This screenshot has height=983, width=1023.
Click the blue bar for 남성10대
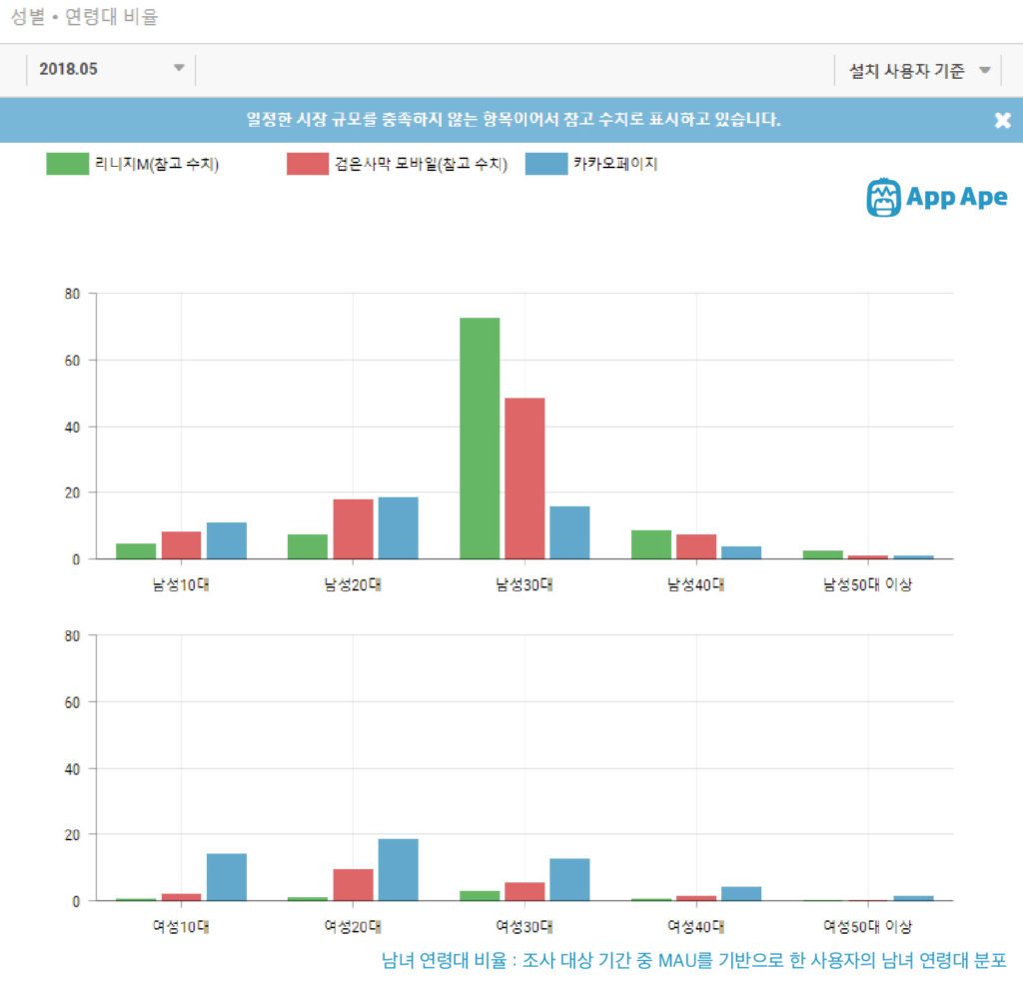(227, 540)
